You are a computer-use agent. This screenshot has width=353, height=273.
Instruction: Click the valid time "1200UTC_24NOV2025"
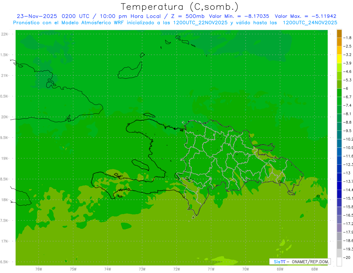pos(310,23)
